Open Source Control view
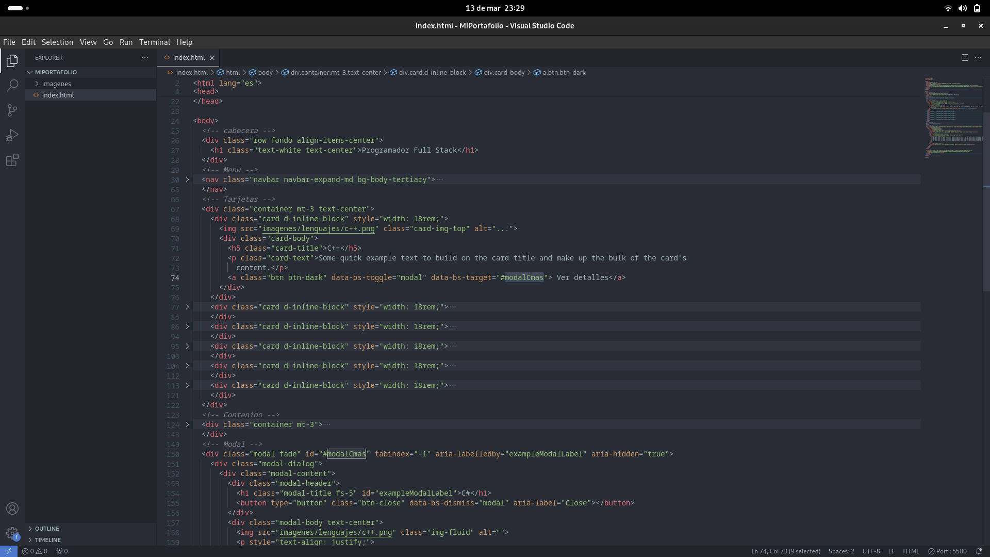The height and width of the screenshot is (557, 990). [12, 110]
